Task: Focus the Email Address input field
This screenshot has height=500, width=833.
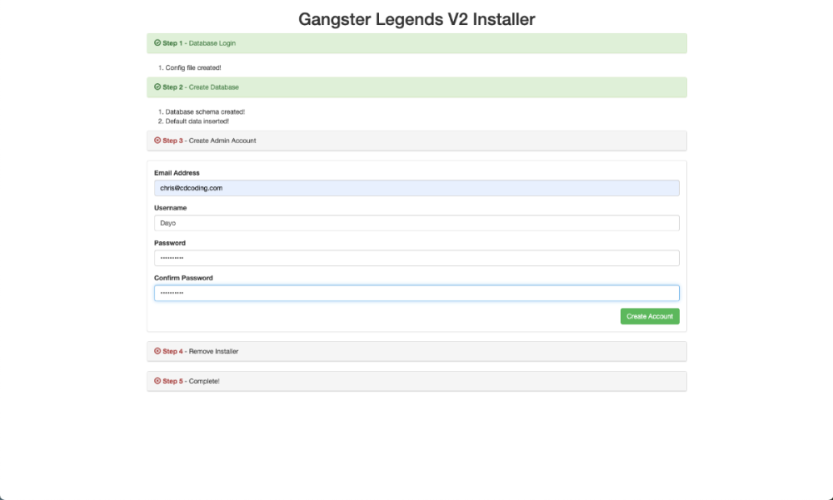Action: click(x=416, y=188)
